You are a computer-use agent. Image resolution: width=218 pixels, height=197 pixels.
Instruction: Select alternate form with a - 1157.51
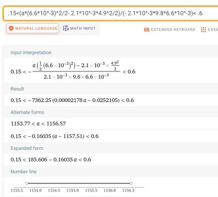(55, 136)
